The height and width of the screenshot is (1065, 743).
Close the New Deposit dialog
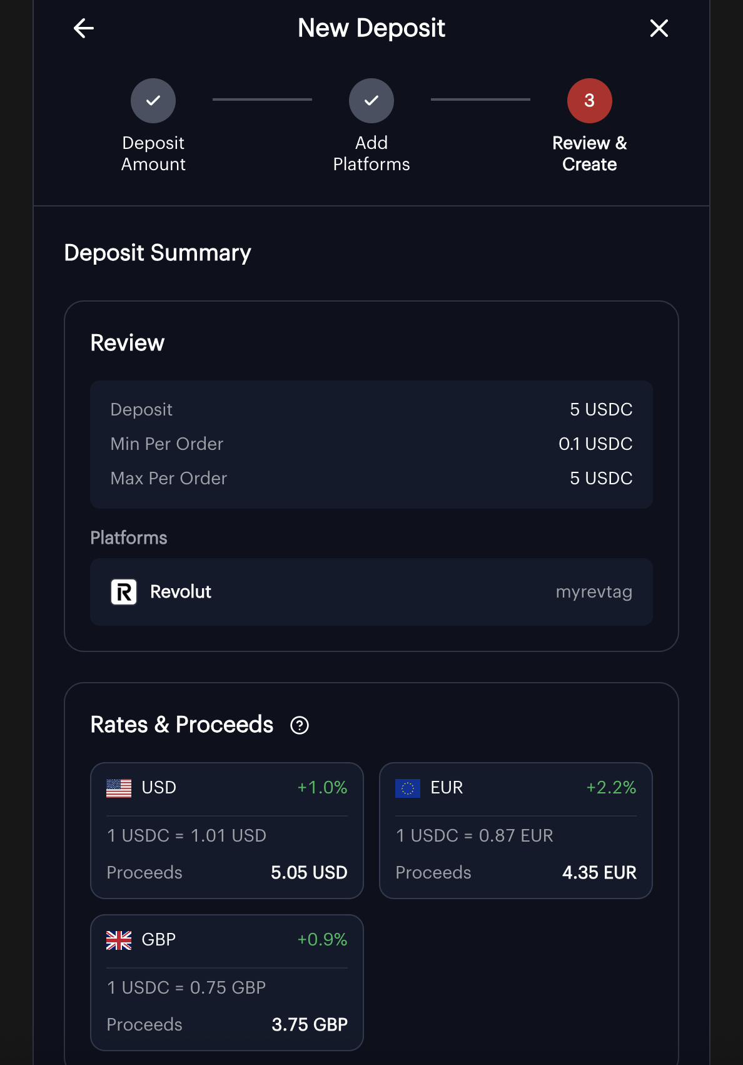click(x=659, y=28)
